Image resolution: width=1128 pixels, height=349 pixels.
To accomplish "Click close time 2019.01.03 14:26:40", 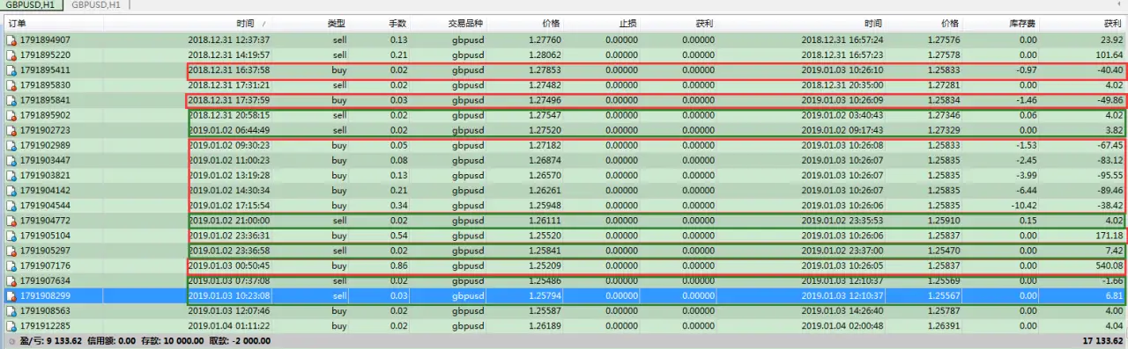I will click(842, 310).
